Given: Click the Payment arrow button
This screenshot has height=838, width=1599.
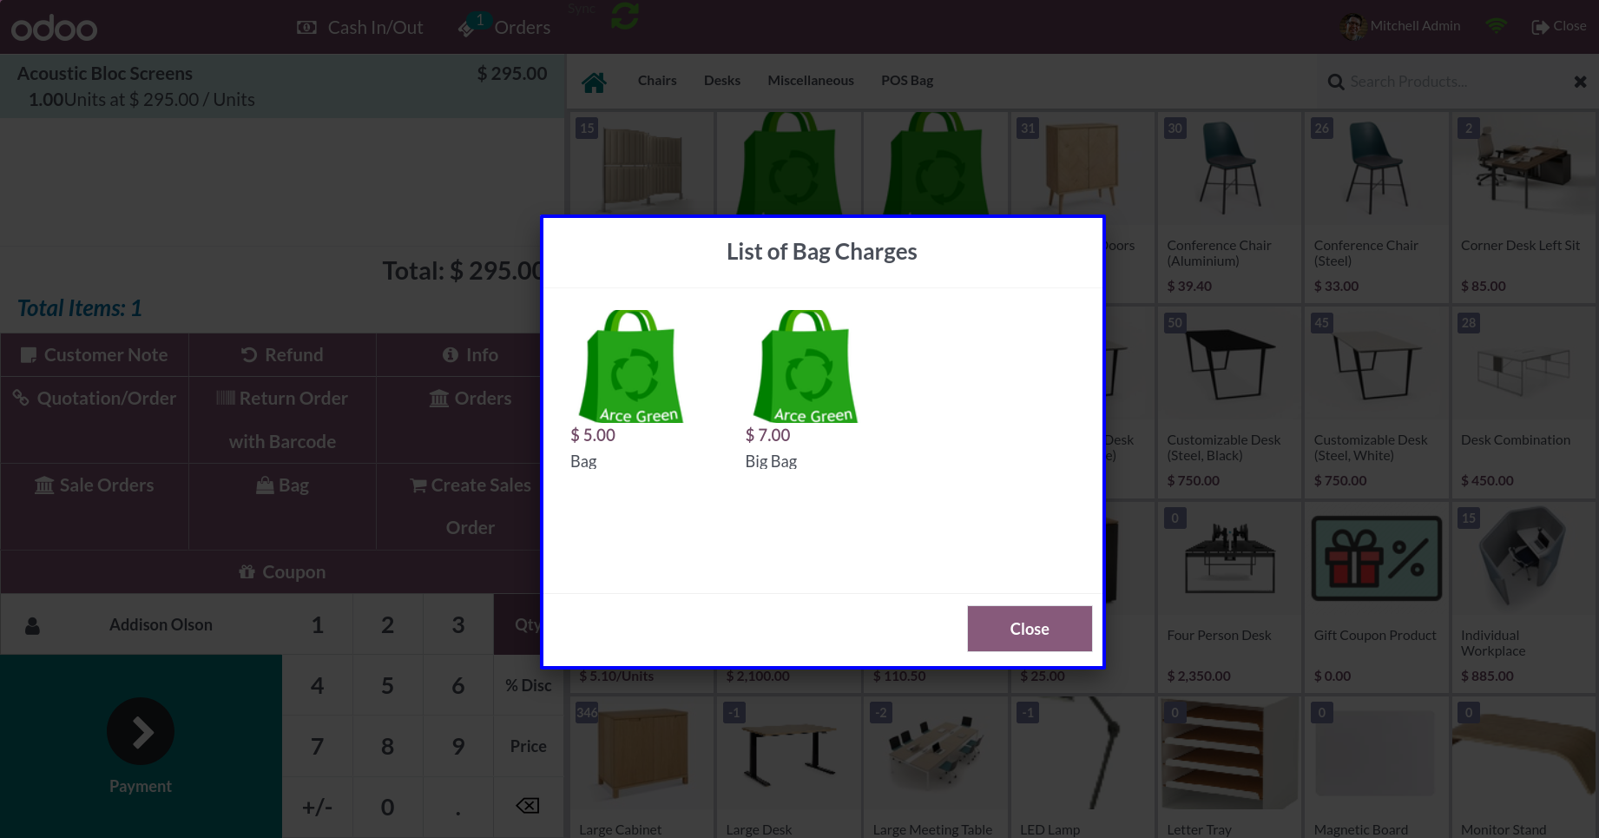Looking at the screenshot, I should [141, 731].
